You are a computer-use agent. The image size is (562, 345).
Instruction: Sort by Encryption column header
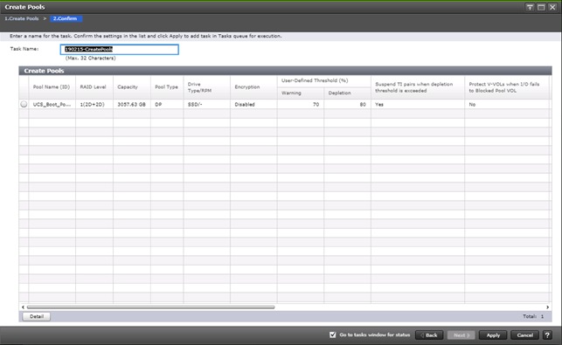(253, 87)
